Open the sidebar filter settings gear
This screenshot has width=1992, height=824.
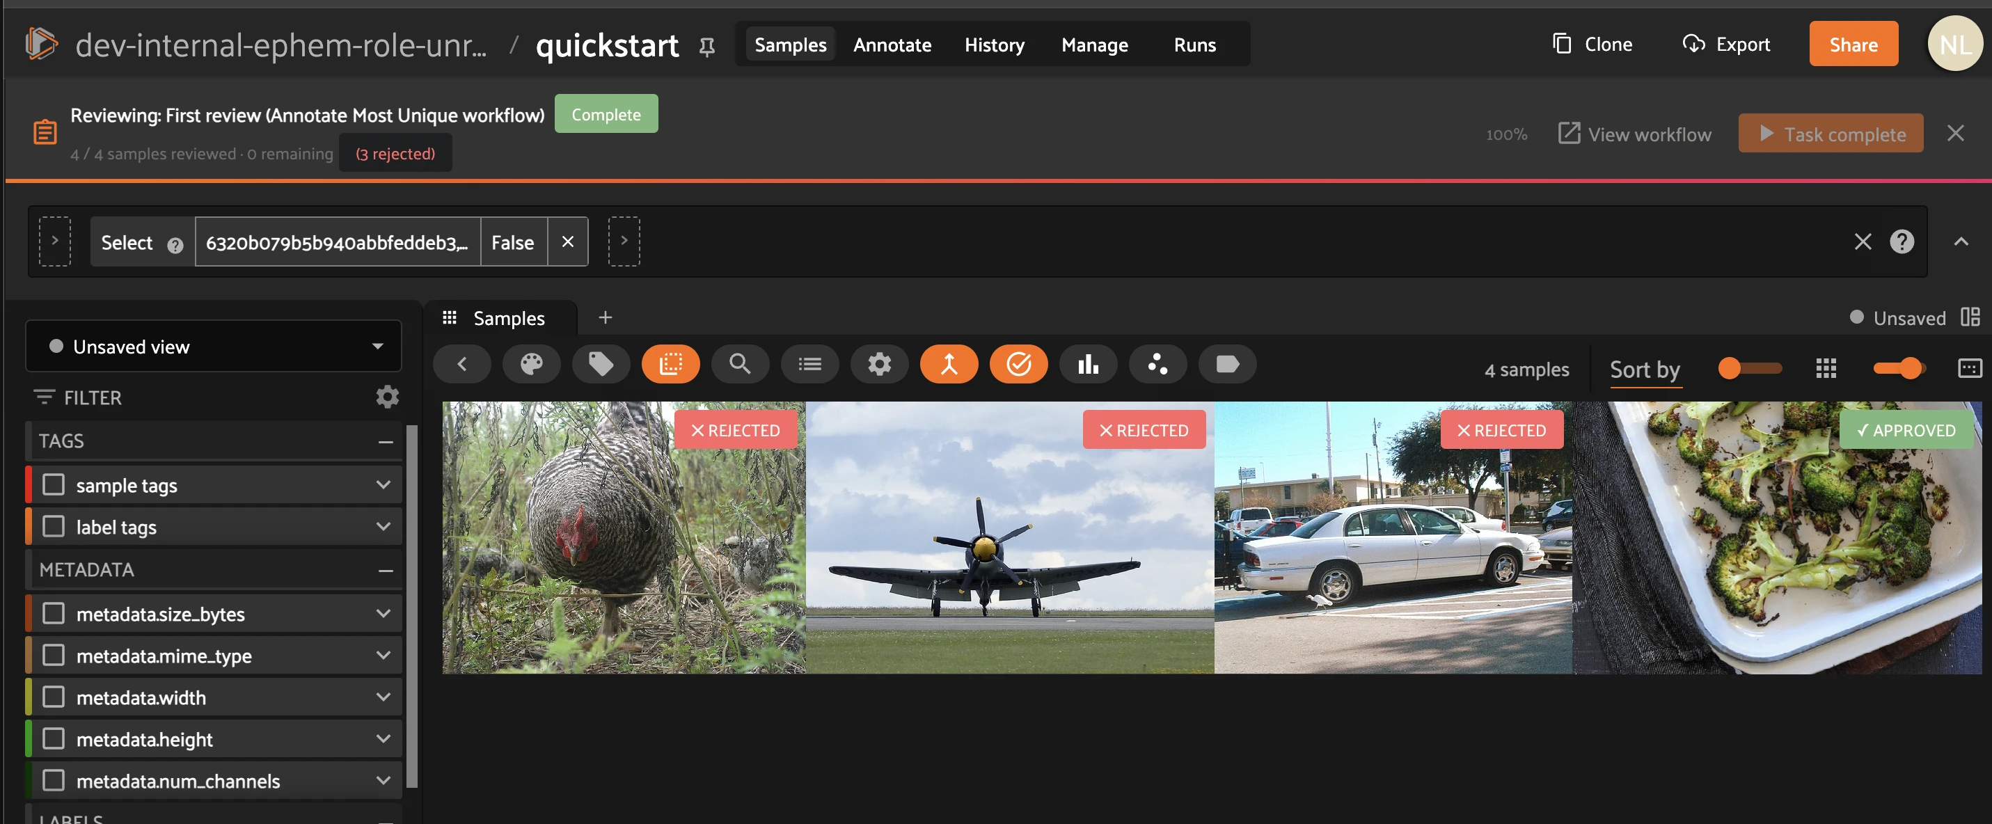(388, 397)
